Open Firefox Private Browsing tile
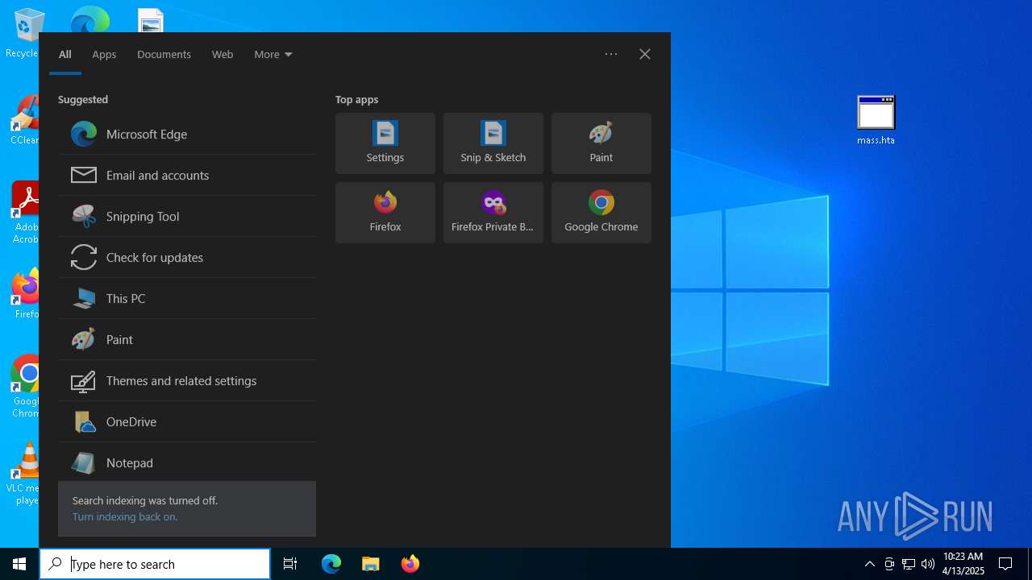1032x580 pixels. (493, 213)
